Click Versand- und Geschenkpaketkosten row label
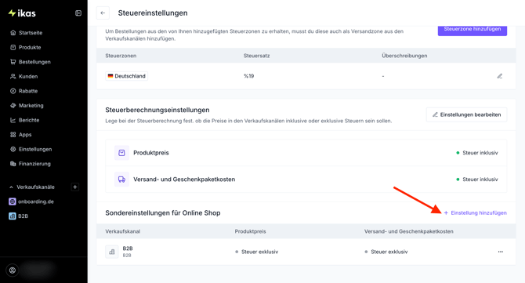This screenshot has height=283, width=525. click(184, 180)
